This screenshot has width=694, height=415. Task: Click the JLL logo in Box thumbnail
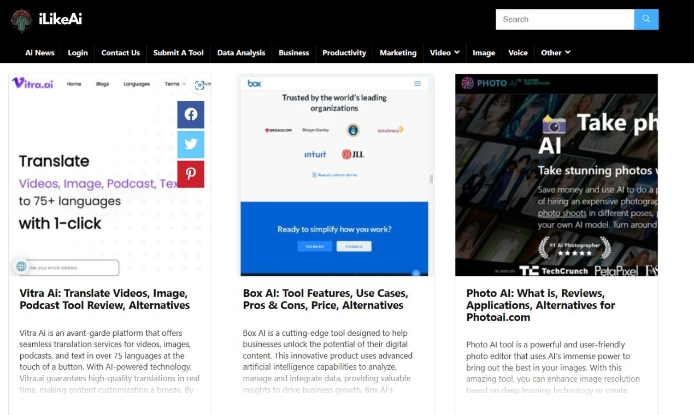click(353, 155)
